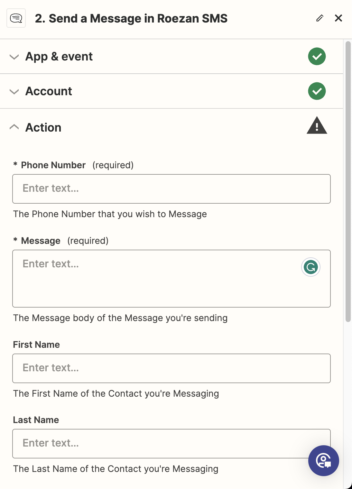352x489 pixels.
Task: Click the First Name input field
Action: (171, 368)
